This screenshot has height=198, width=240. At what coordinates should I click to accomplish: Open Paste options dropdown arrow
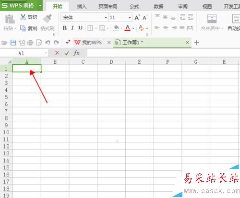15,28
